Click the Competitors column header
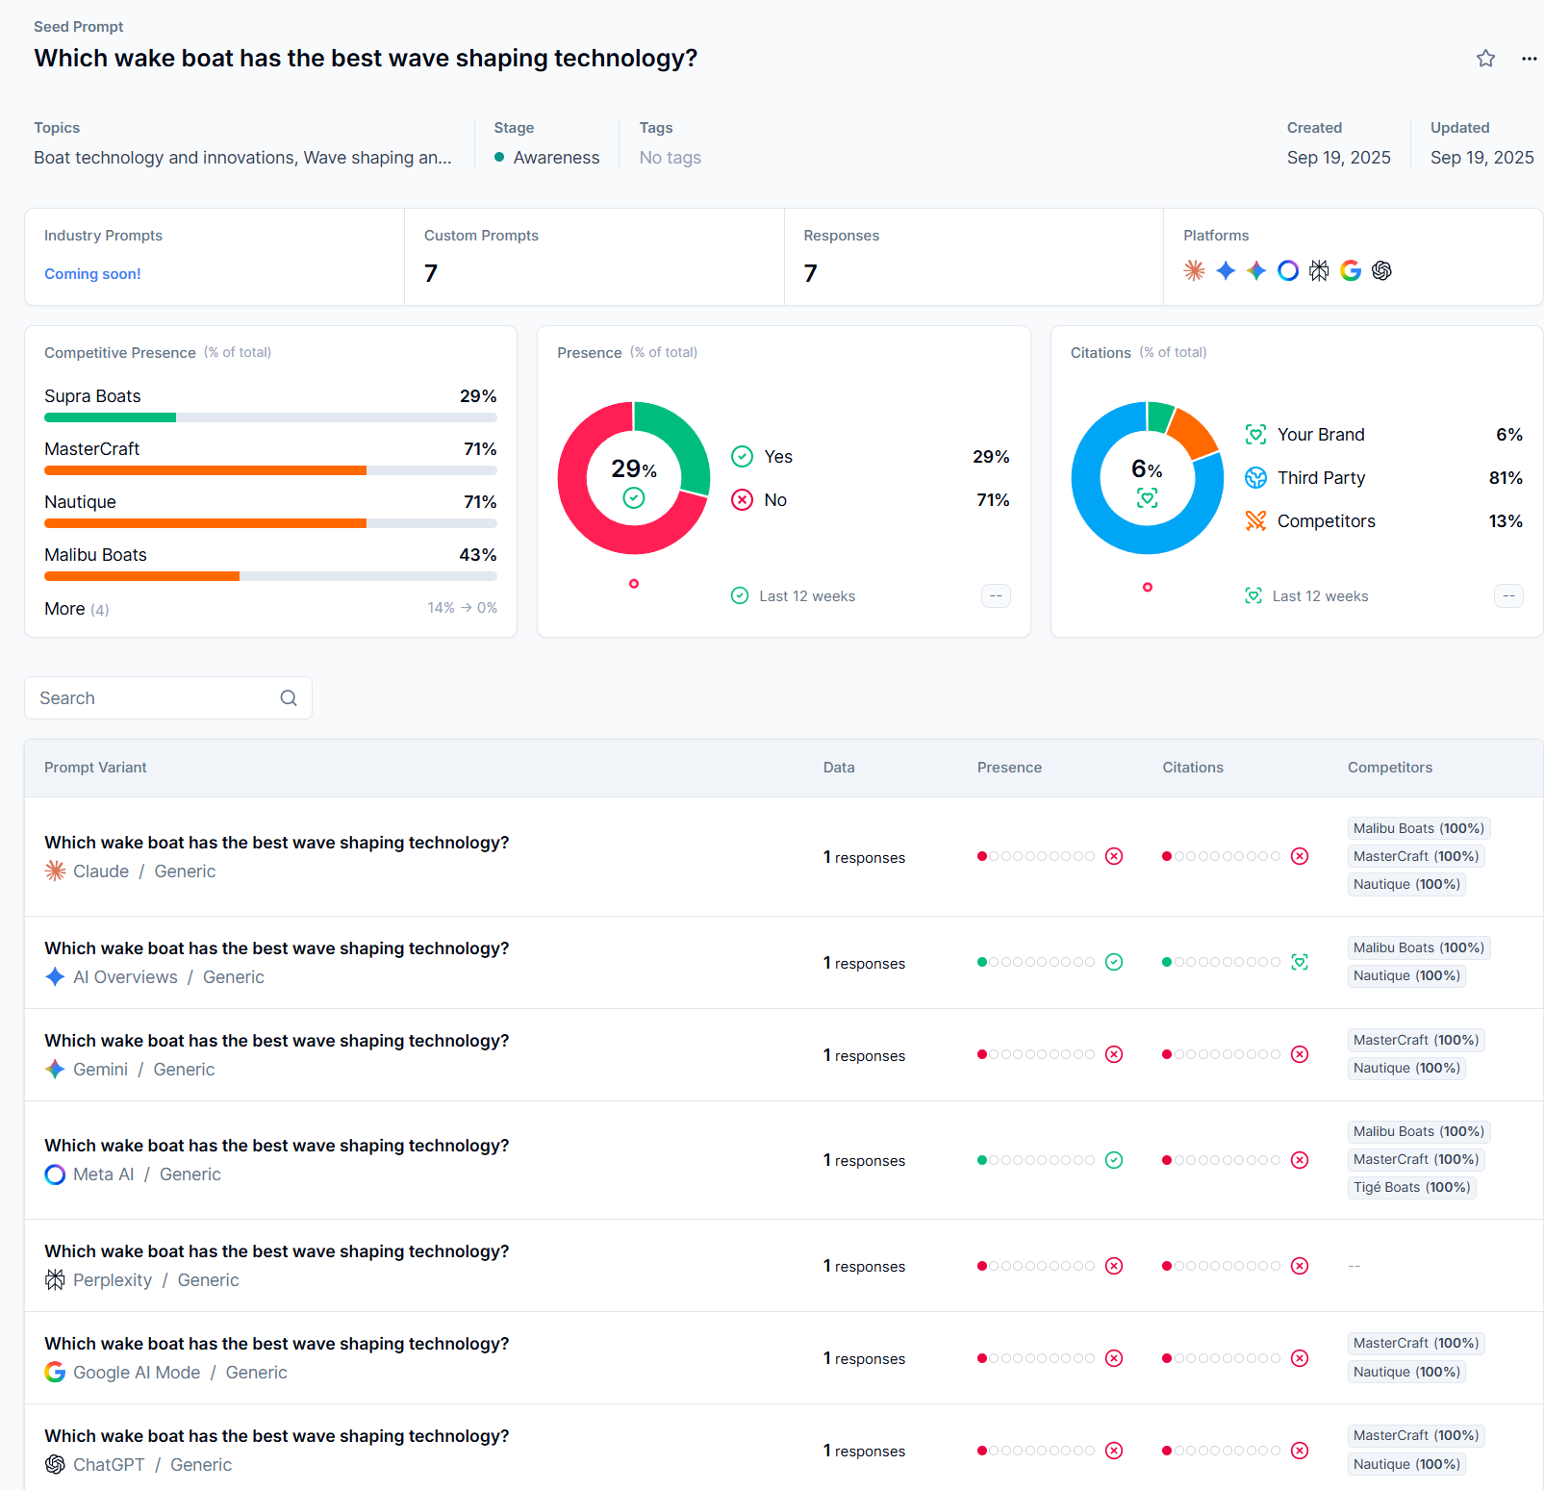 click(1390, 768)
